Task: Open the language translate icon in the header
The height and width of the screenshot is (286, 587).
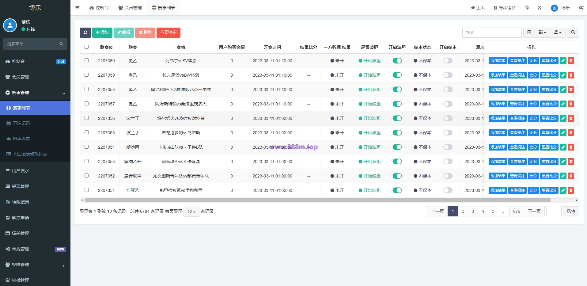Action: 527,8
